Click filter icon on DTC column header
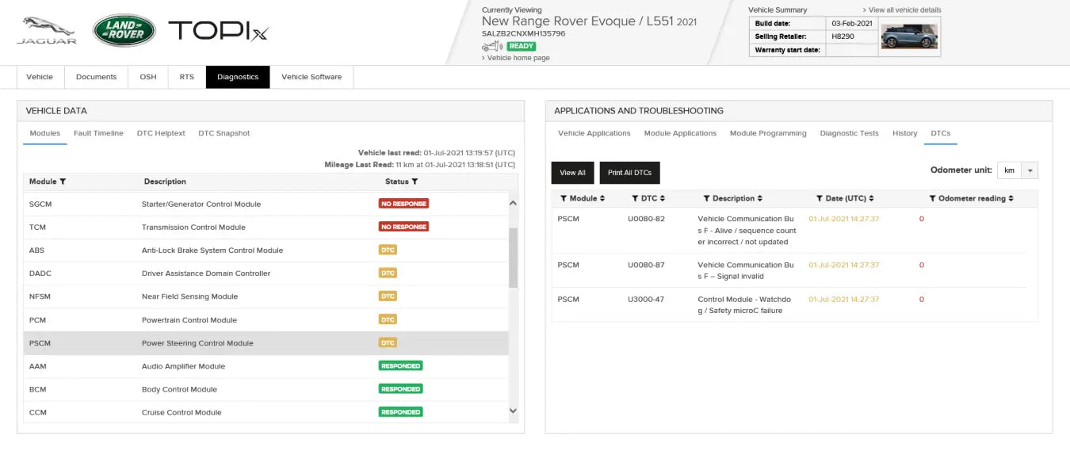The image size is (1070, 451). pyautogui.click(x=635, y=198)
